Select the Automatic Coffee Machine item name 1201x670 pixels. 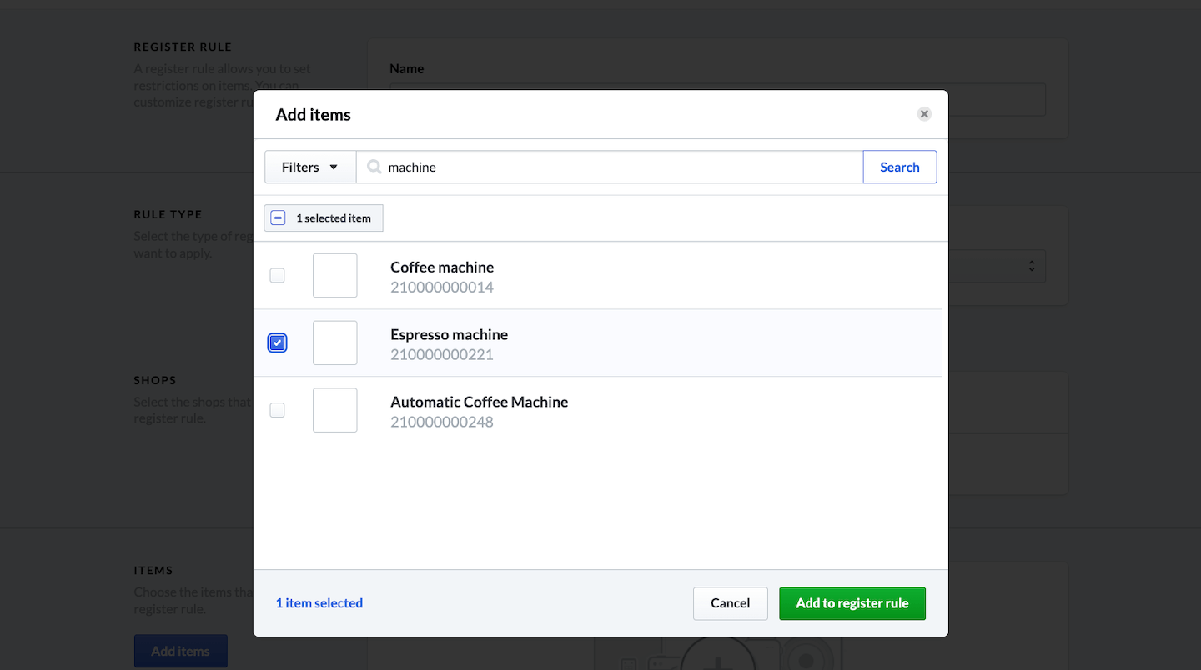point(479,402)
